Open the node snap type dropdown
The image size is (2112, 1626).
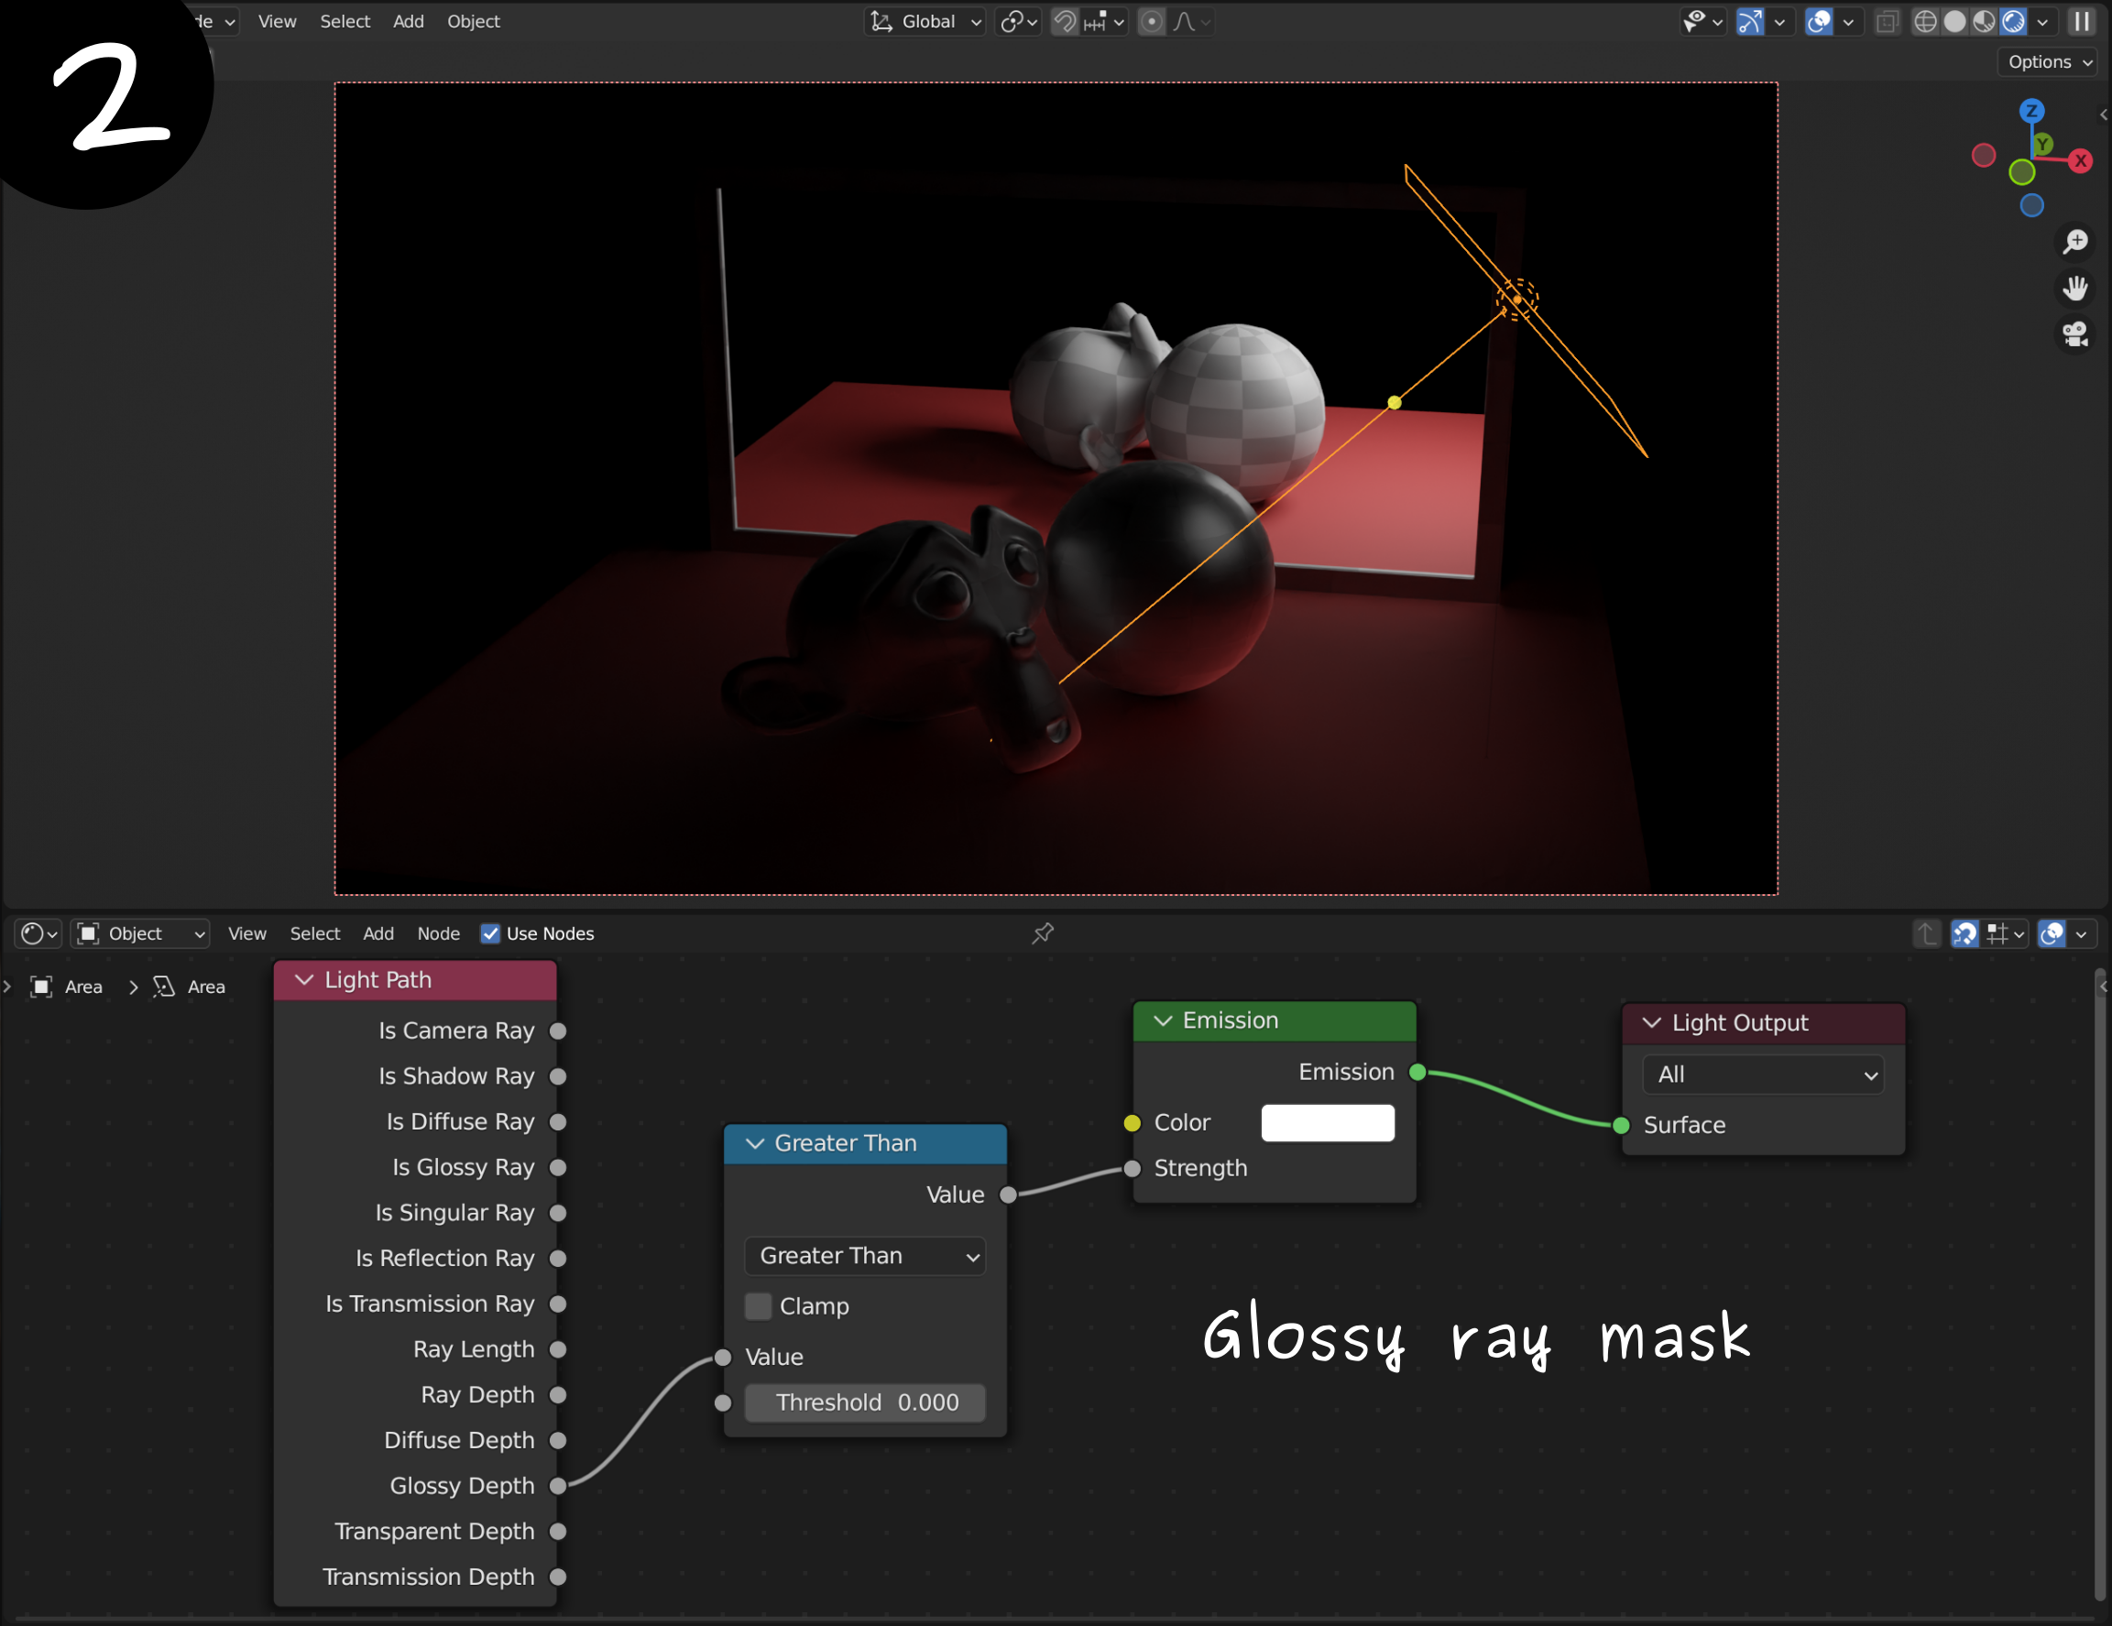[2005, 933]
